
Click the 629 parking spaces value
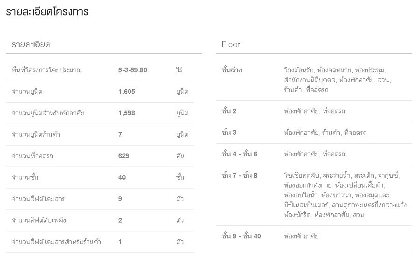pyautogui.click(x=124, y=156)
